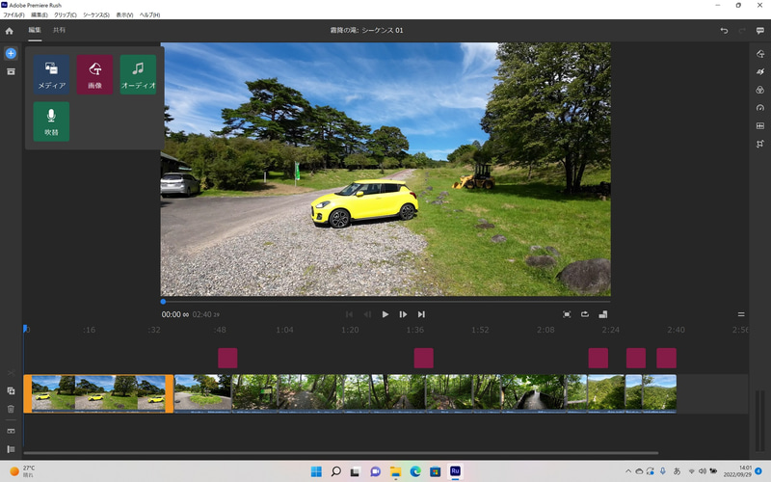
Task: Open the Effects and transitions panel
Action: point(760,71)
